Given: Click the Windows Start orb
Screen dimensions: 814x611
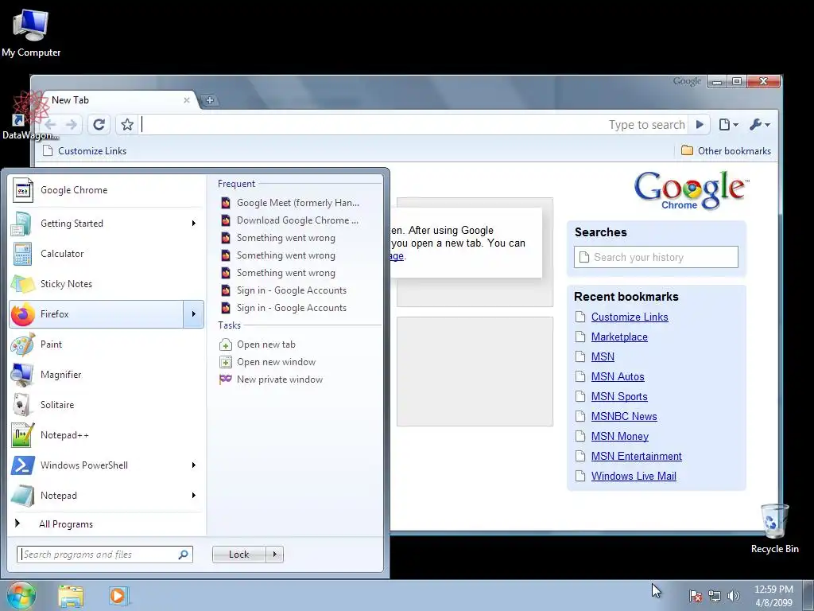Looking at the screenshot, I should click(x=21, y=596).
